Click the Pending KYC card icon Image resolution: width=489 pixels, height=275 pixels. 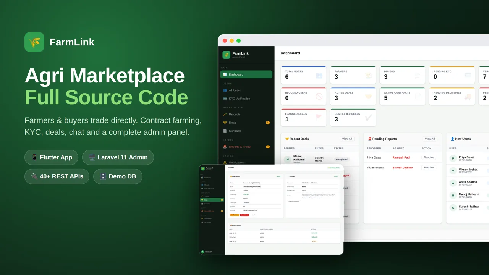point(467,75)
